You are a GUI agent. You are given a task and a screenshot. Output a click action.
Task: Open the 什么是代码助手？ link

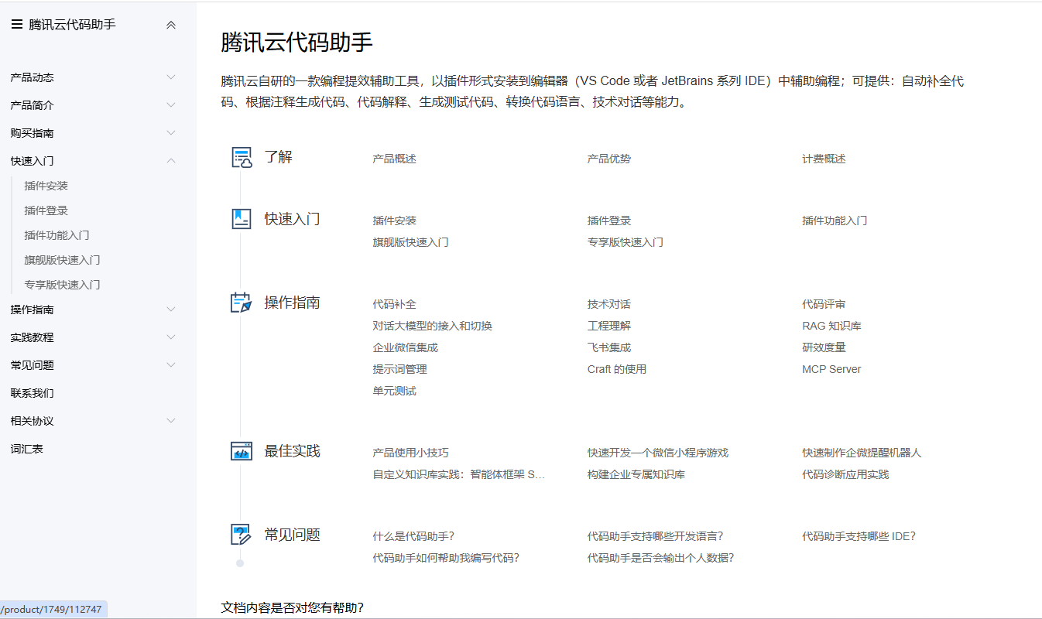(413, 536)
